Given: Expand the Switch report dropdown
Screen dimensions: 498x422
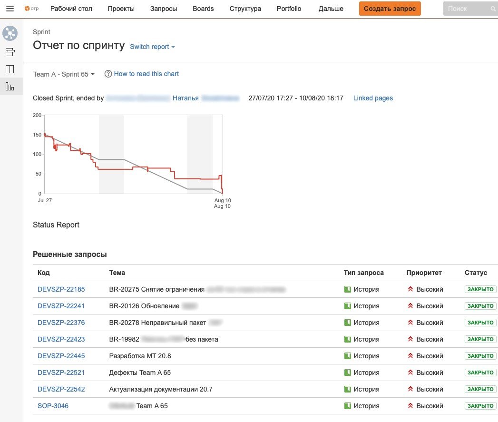Looking at the screenshot, I should click(153, 47).
